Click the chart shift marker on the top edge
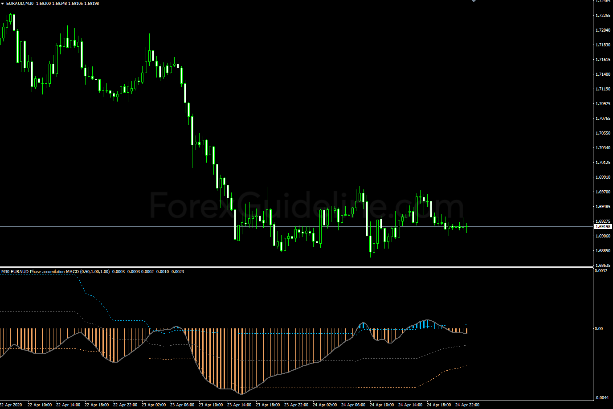This screenshot has height=409, width=613. tap(474, 1)
